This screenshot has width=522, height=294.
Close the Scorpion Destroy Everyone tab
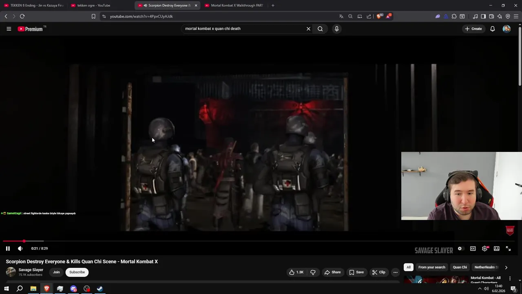point(196,5)
